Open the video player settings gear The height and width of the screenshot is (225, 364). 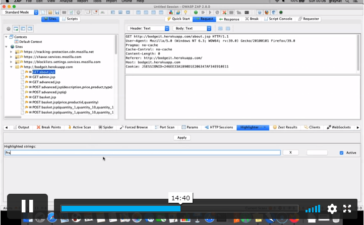click(x=332, y=209)
